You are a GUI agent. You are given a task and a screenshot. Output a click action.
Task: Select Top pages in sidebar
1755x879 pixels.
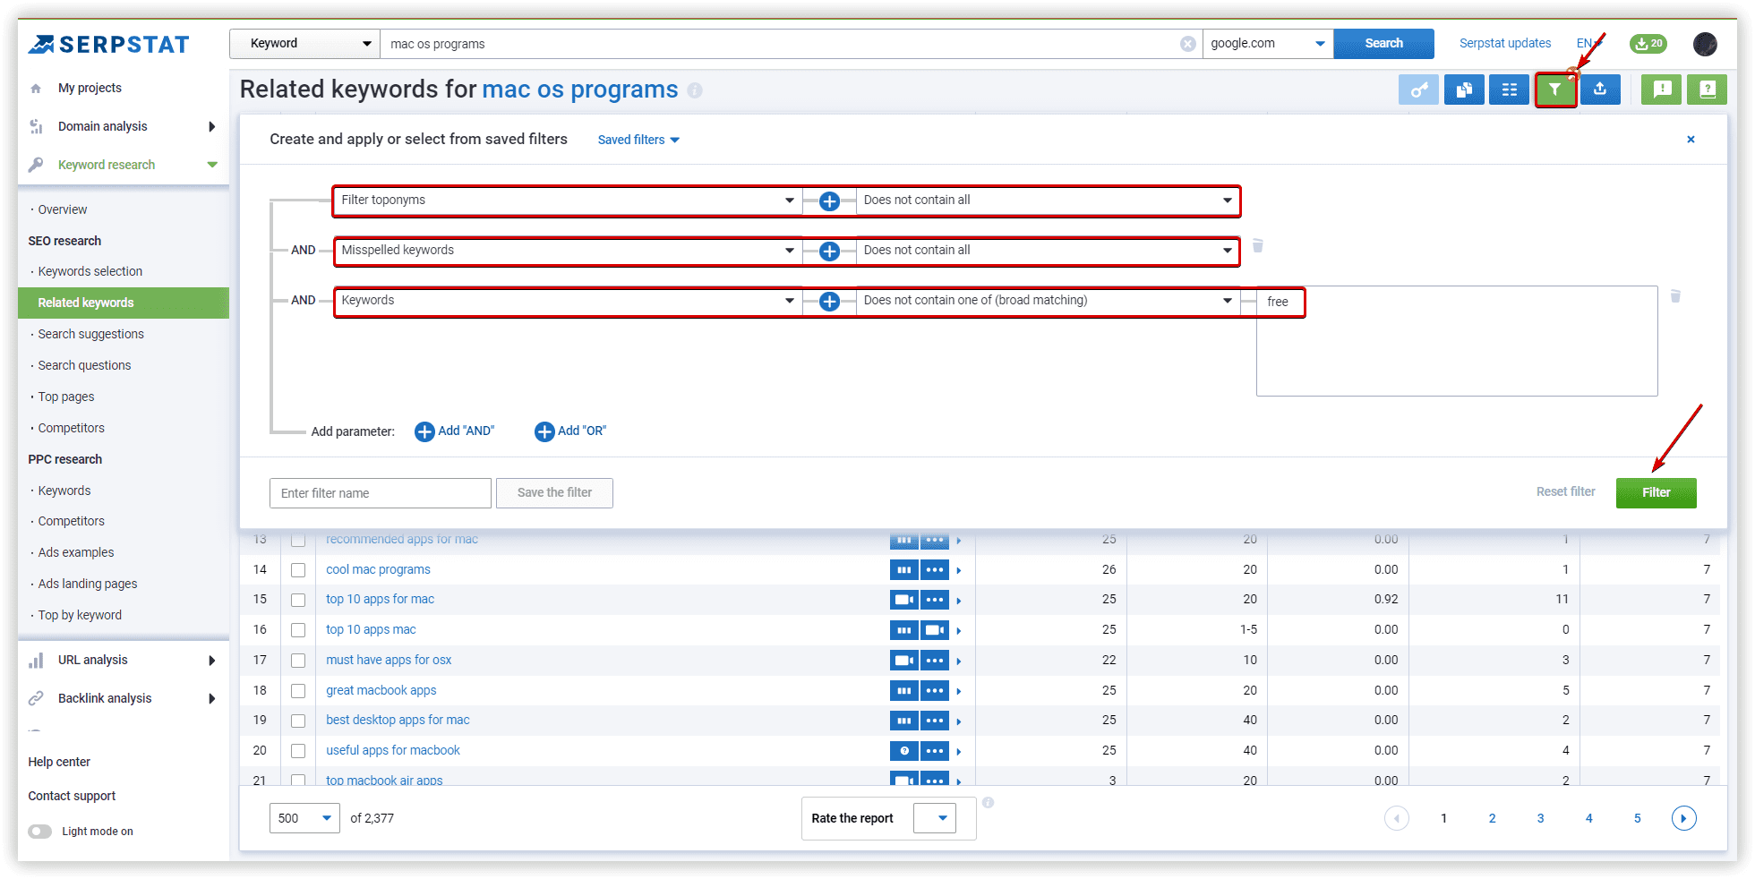click(65, 397)
